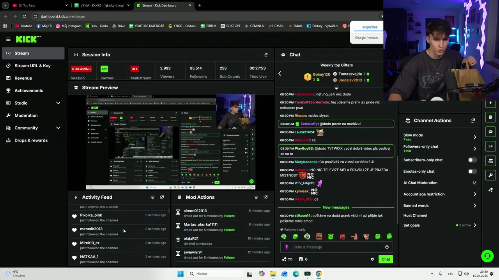Click the green Chat send button

point(386,259)
